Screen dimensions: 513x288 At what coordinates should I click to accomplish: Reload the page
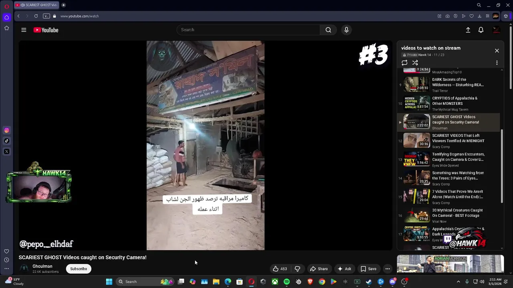(36, 16)
